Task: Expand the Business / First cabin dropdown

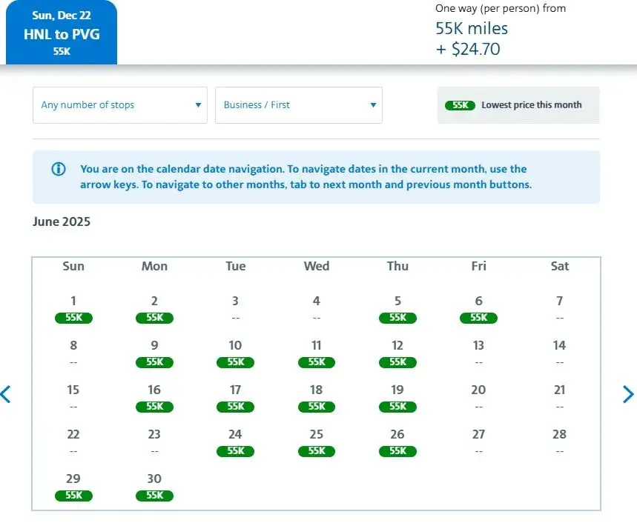Action: pos(299,105)
